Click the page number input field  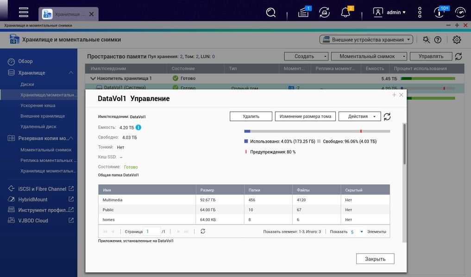pyautogui.click(x=152, y=231)
